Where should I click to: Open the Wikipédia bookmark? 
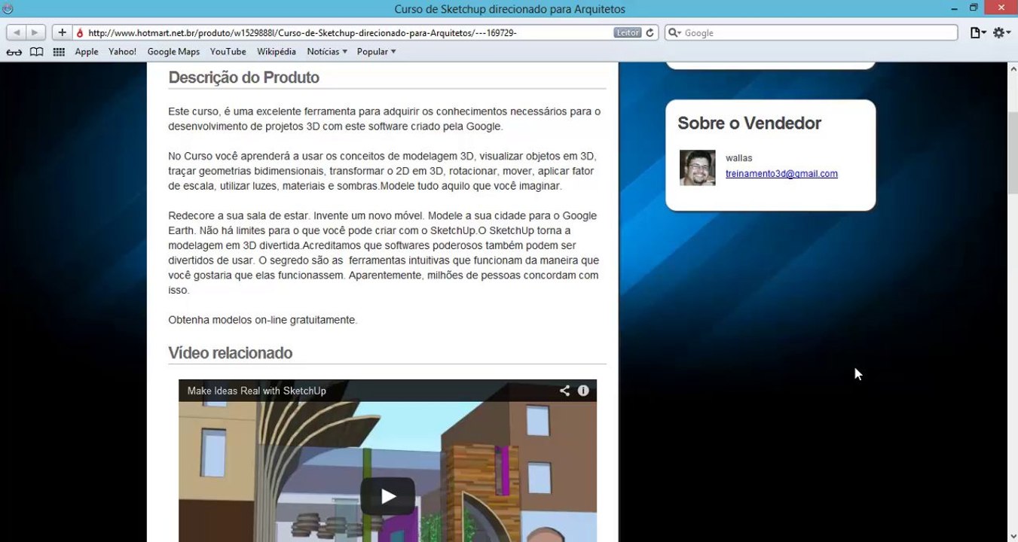pyautogui.click(x=277, y=52)
